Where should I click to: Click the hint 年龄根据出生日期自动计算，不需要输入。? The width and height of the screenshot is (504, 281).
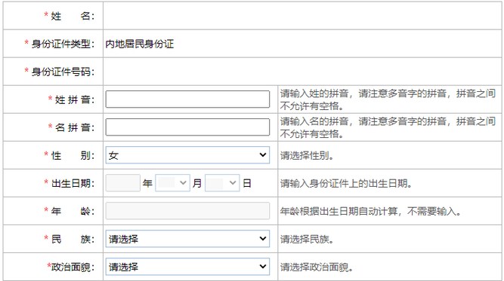coord(370,212)
